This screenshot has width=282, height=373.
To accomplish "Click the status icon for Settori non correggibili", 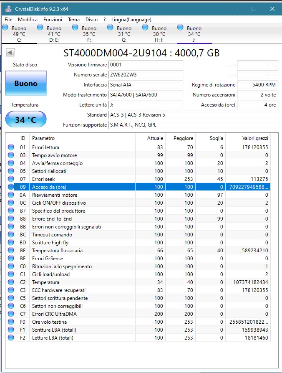I will tap(11, 306).
